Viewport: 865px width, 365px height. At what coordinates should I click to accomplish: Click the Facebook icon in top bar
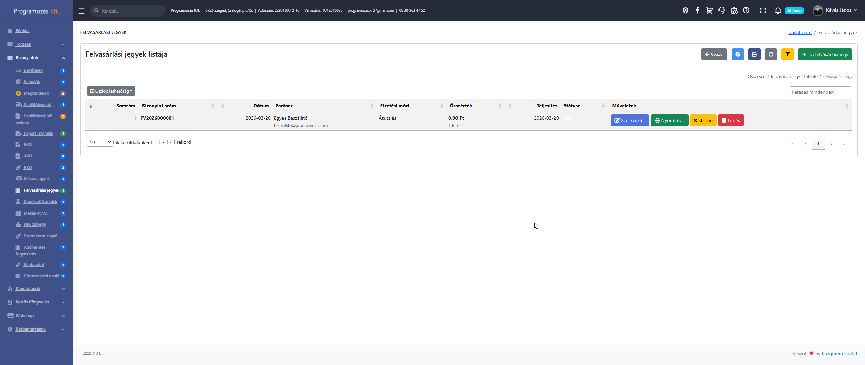point(697,10)
